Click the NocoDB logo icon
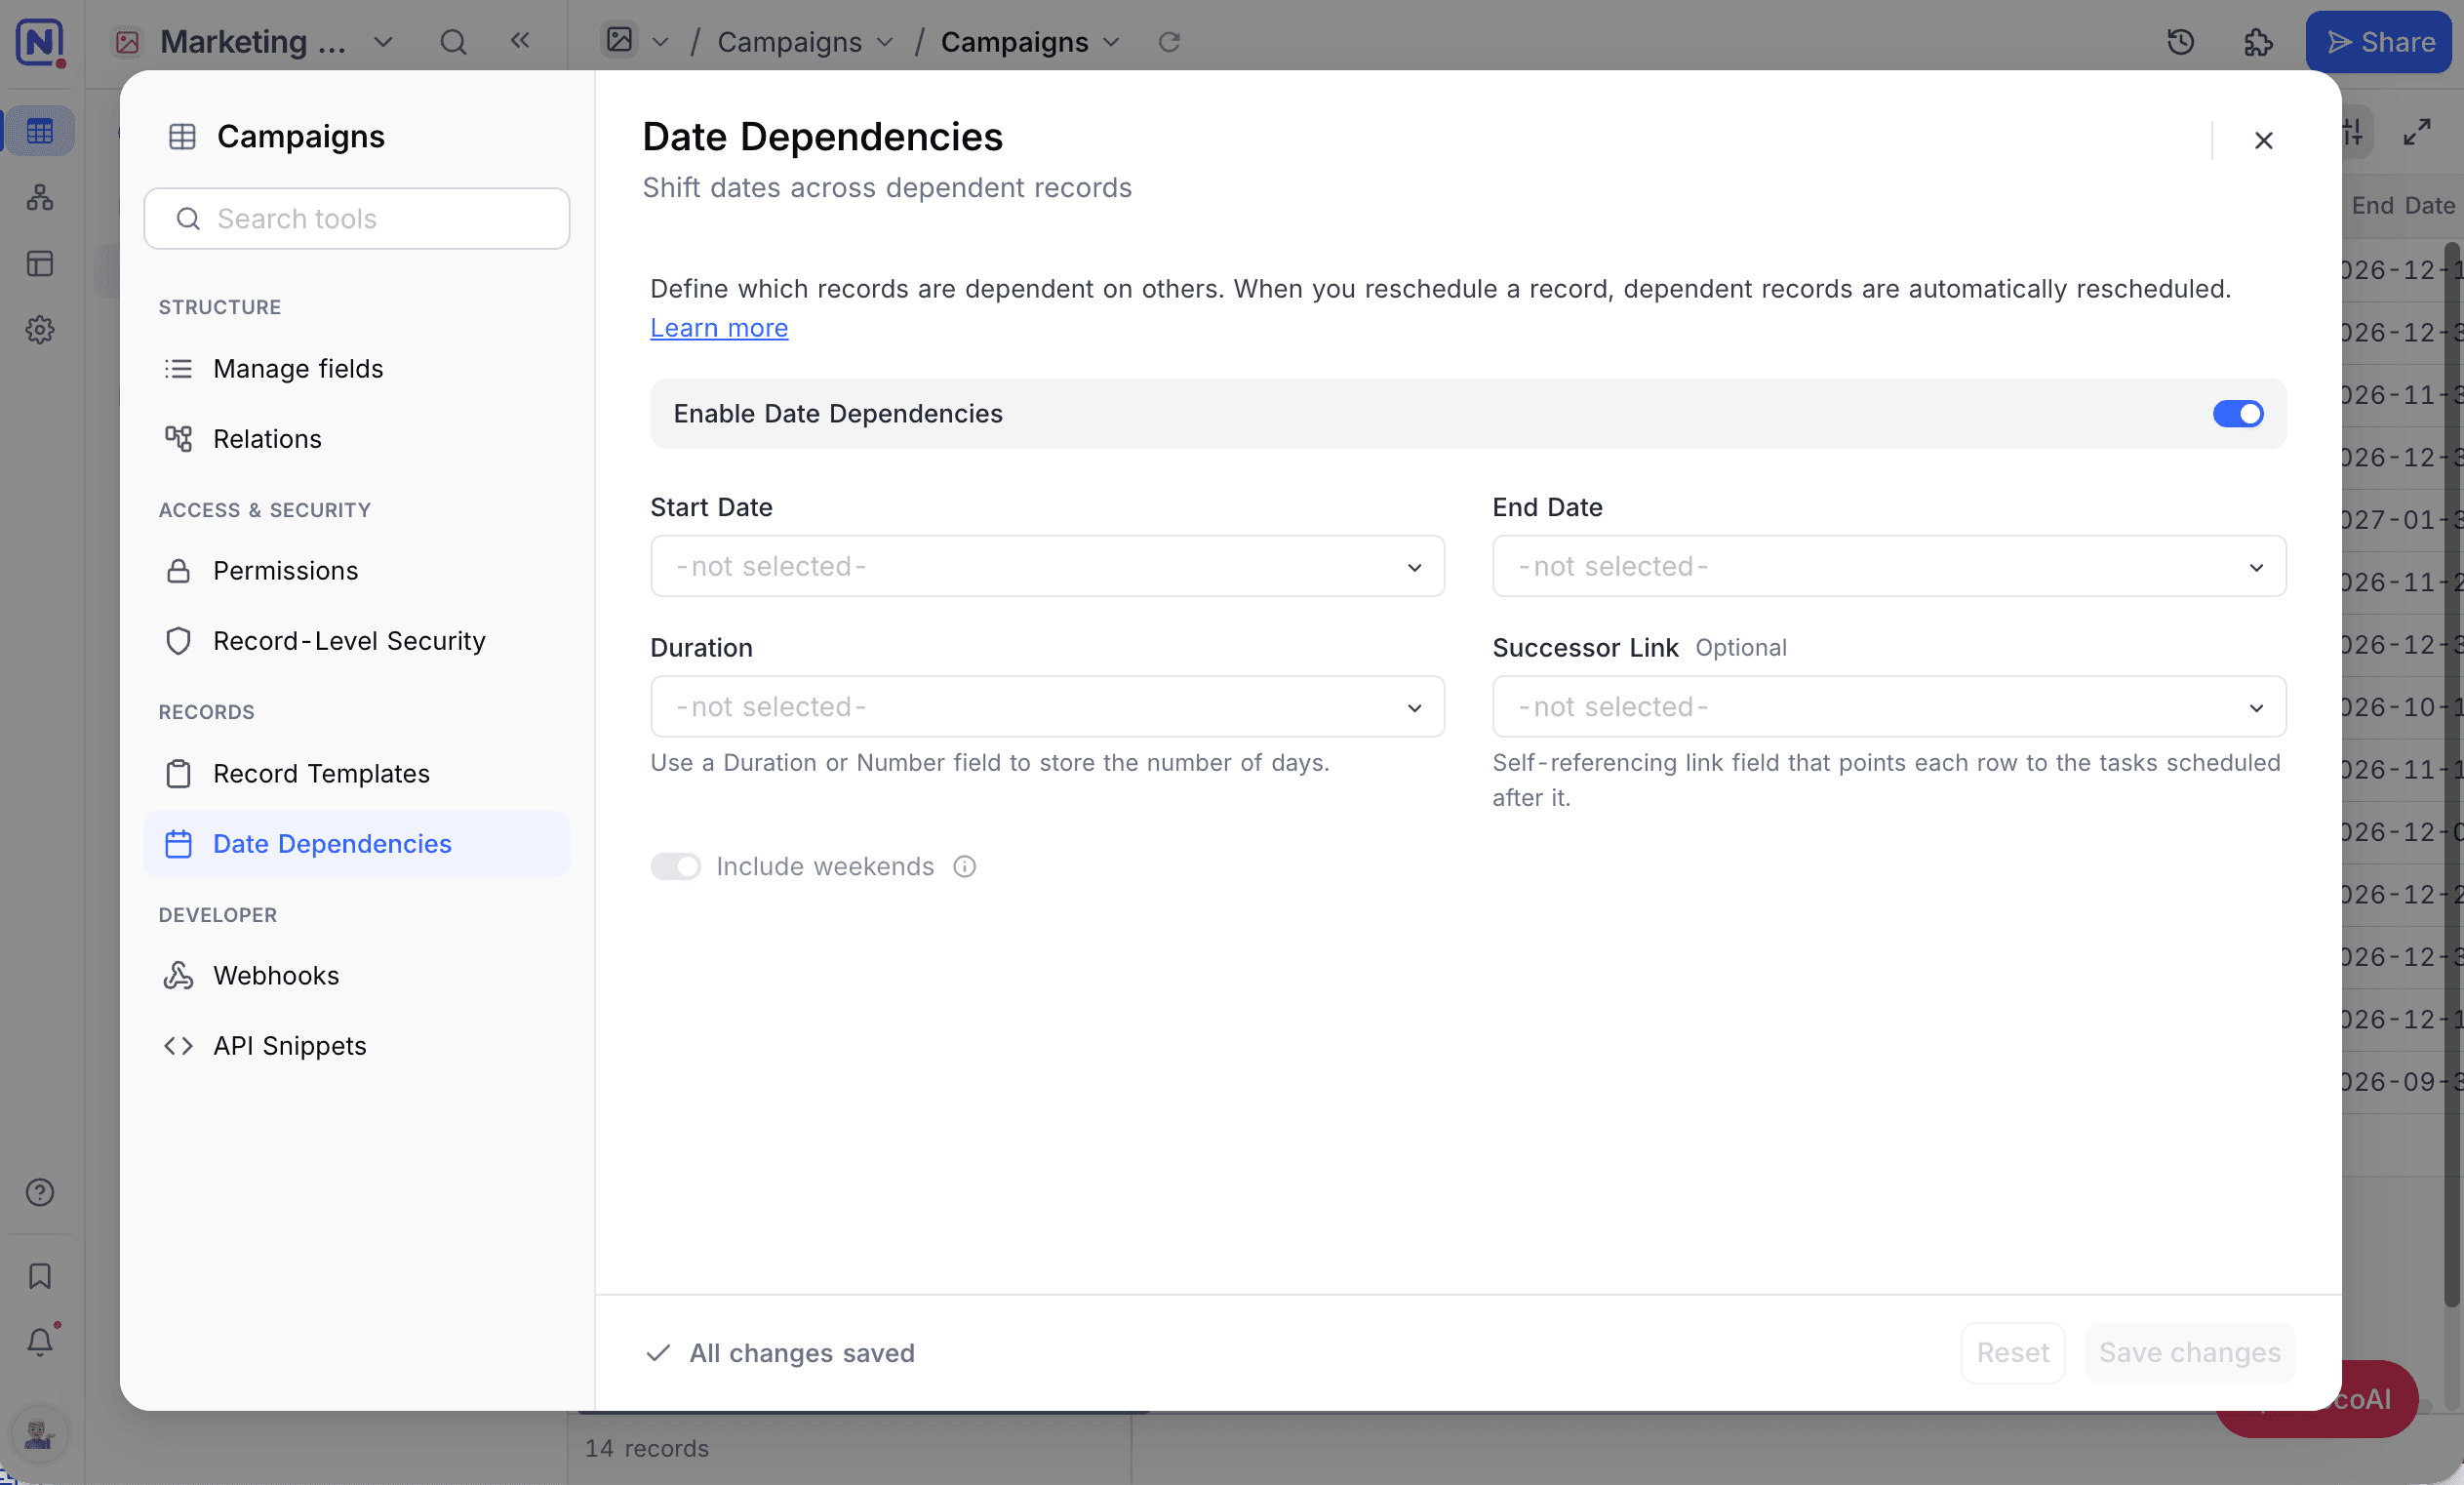Image resolution: width=2464 pixels, height=1485 pixels. 40,42
